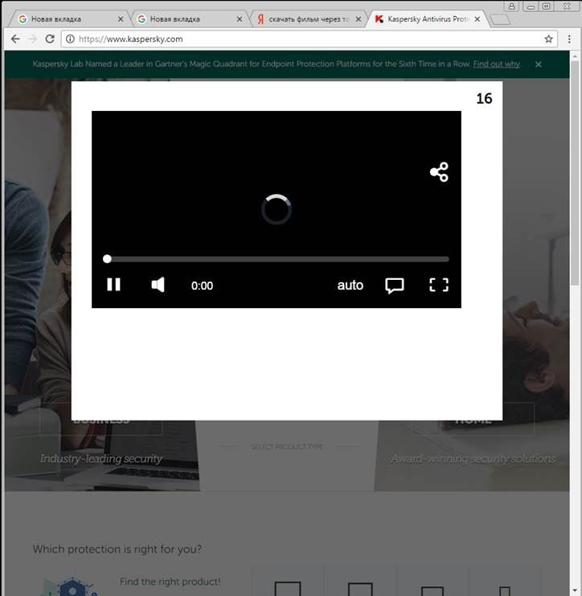
Task: Open a new browser tab
Action: (500, 20)
